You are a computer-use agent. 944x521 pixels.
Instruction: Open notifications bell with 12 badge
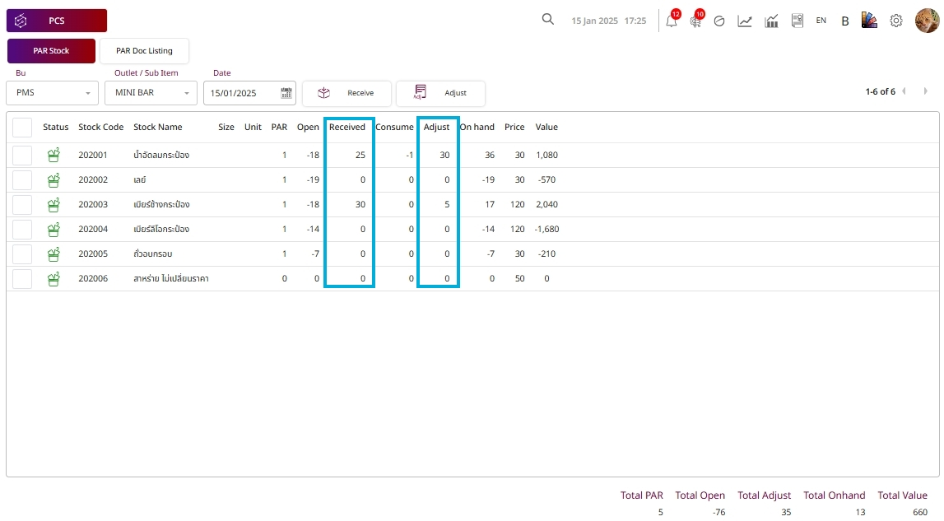[672, 21]
